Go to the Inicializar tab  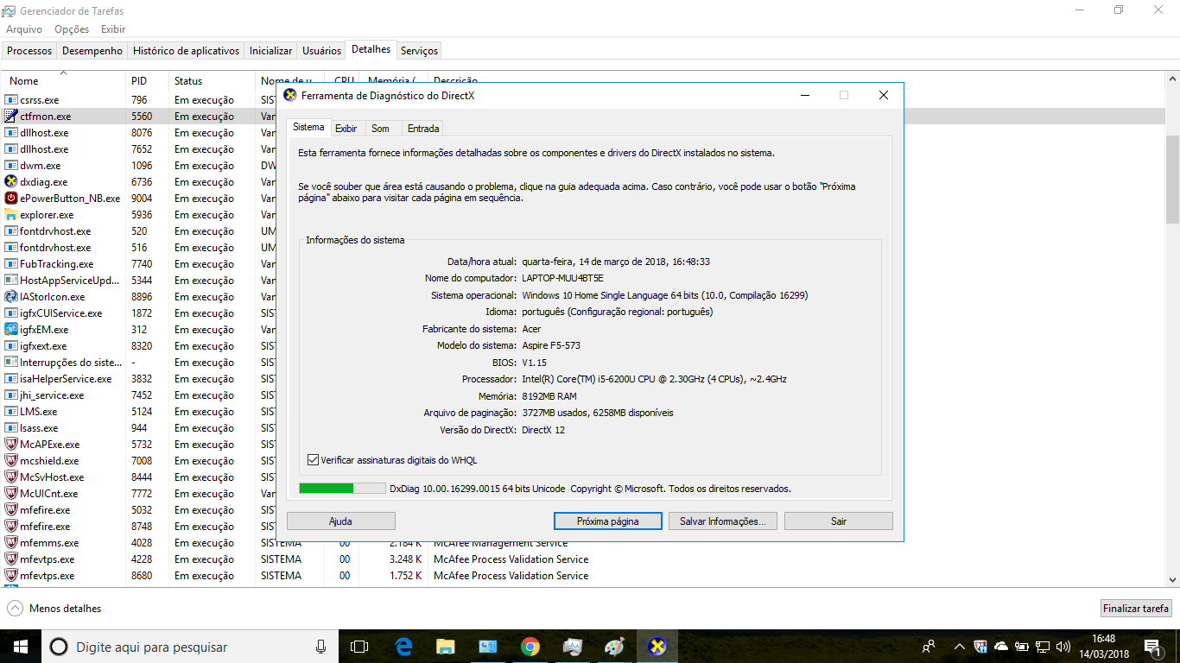(x=271, y=51)
